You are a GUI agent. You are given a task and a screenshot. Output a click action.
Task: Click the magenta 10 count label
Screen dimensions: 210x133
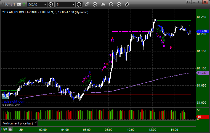tap(106, 64)
